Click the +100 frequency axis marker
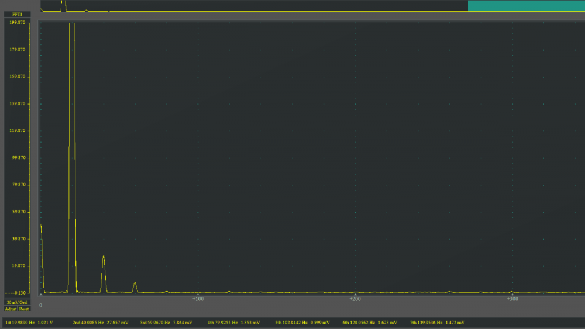Viewport: 585px width, 329px height. pos(198,299)
